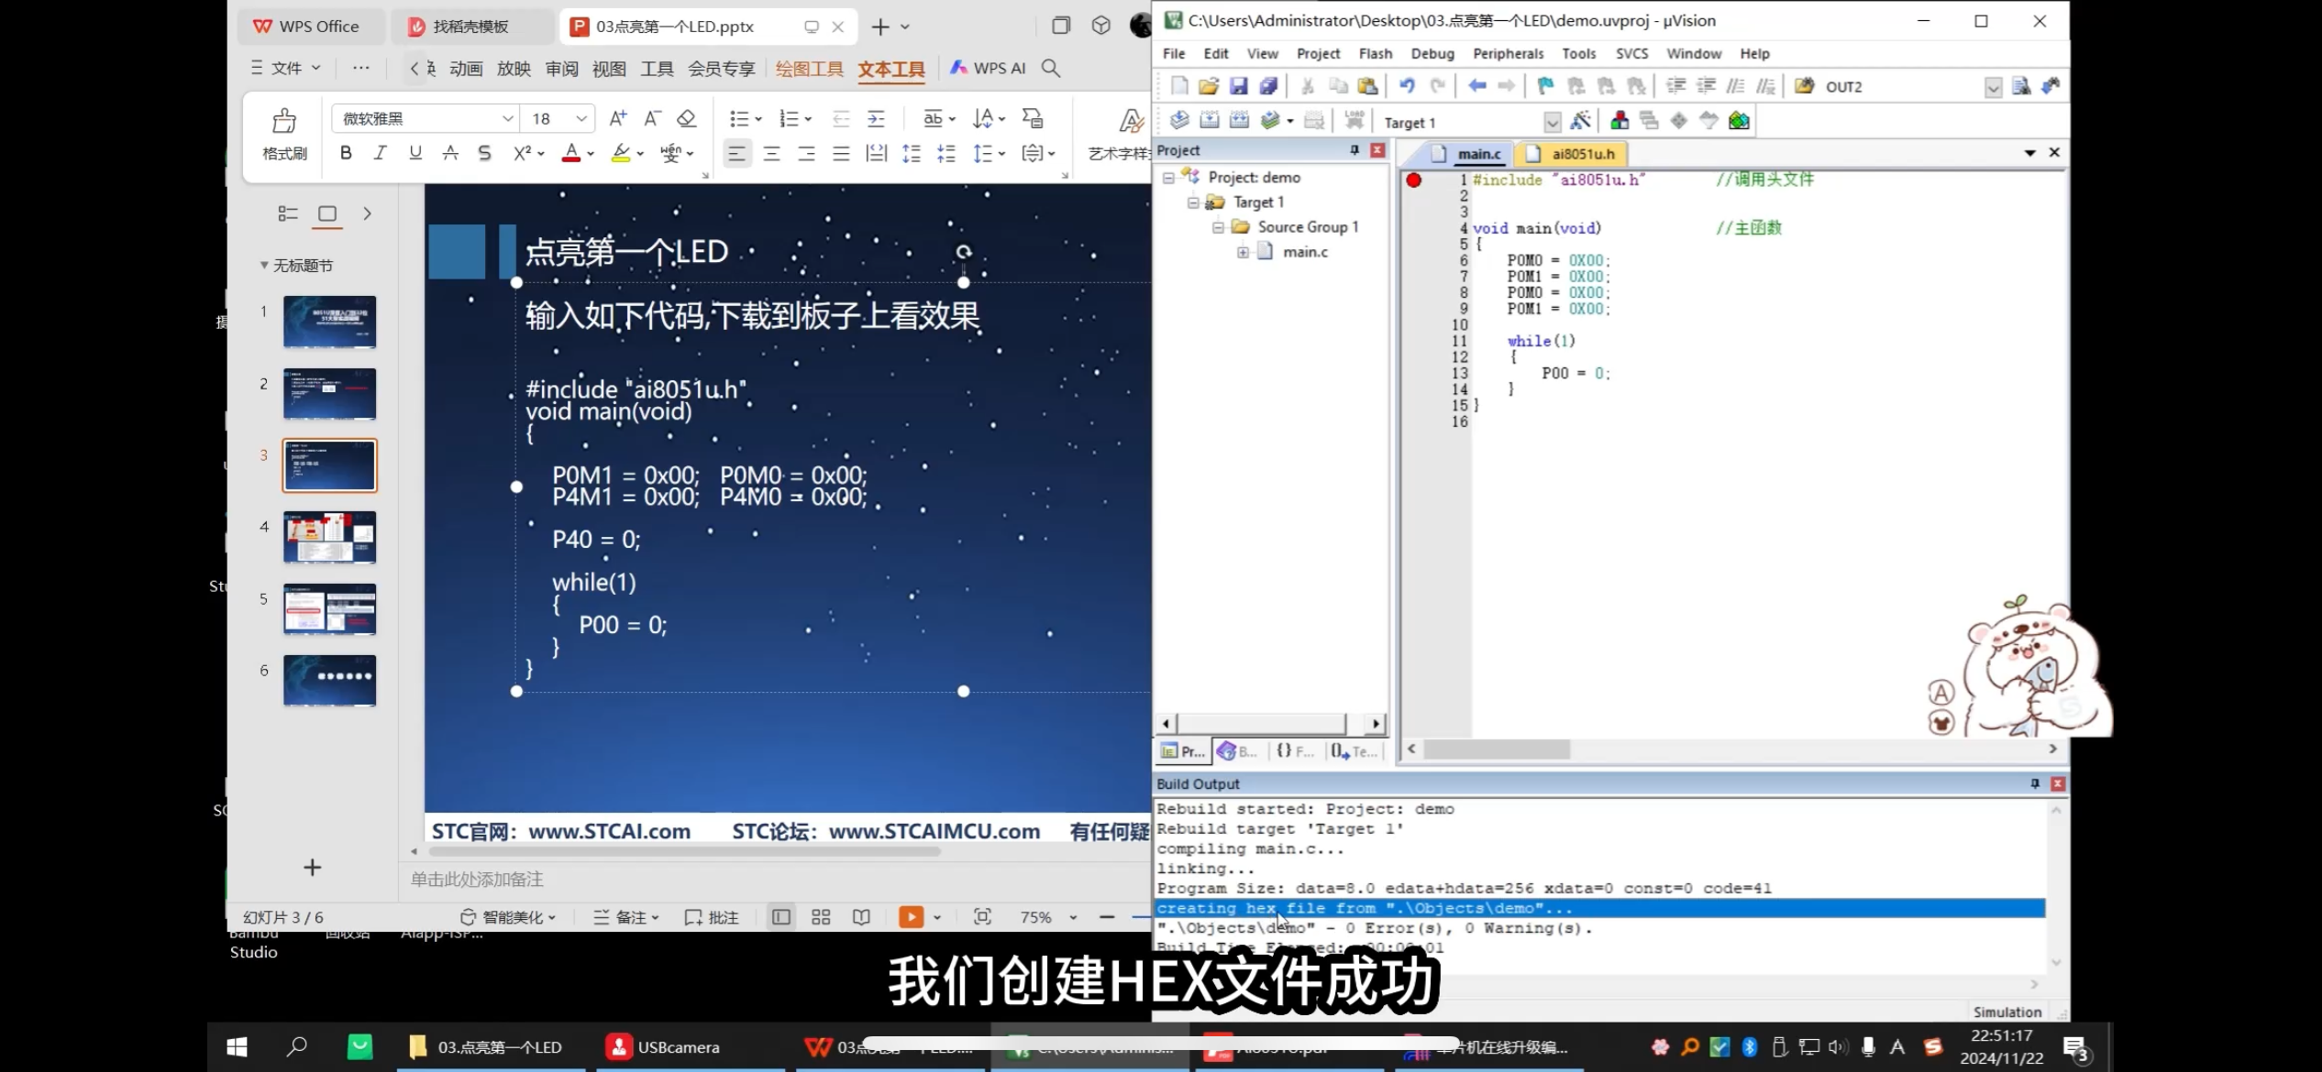The height and width of the screenshot is (1072, 2322).
Task: Click the Manage Project Items icon
Action: tap(1620, 121)
